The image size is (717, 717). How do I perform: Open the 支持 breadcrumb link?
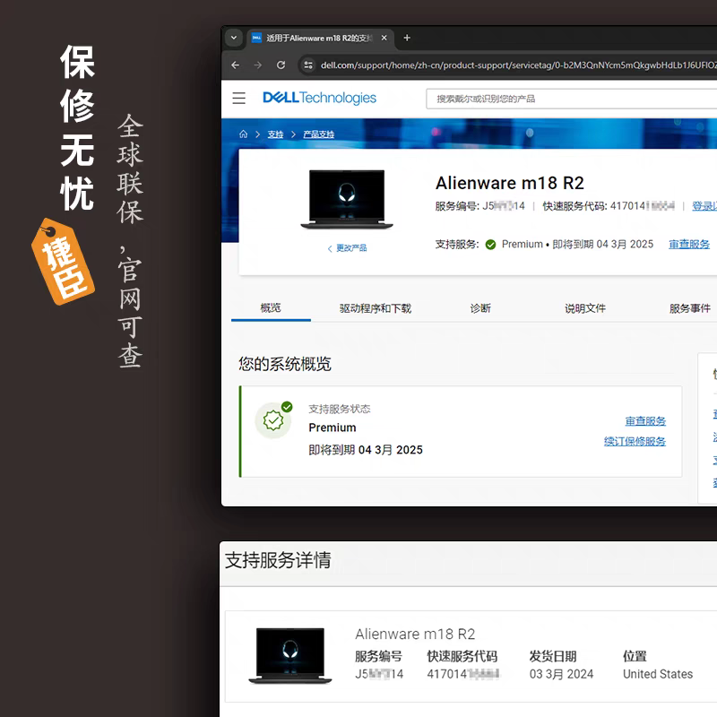[x=275, y=134]
